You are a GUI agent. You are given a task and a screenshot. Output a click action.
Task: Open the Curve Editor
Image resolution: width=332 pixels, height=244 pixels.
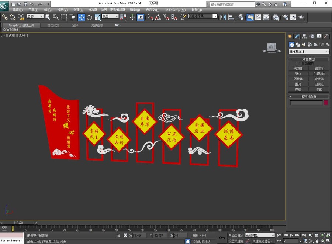tap(258, 17)
